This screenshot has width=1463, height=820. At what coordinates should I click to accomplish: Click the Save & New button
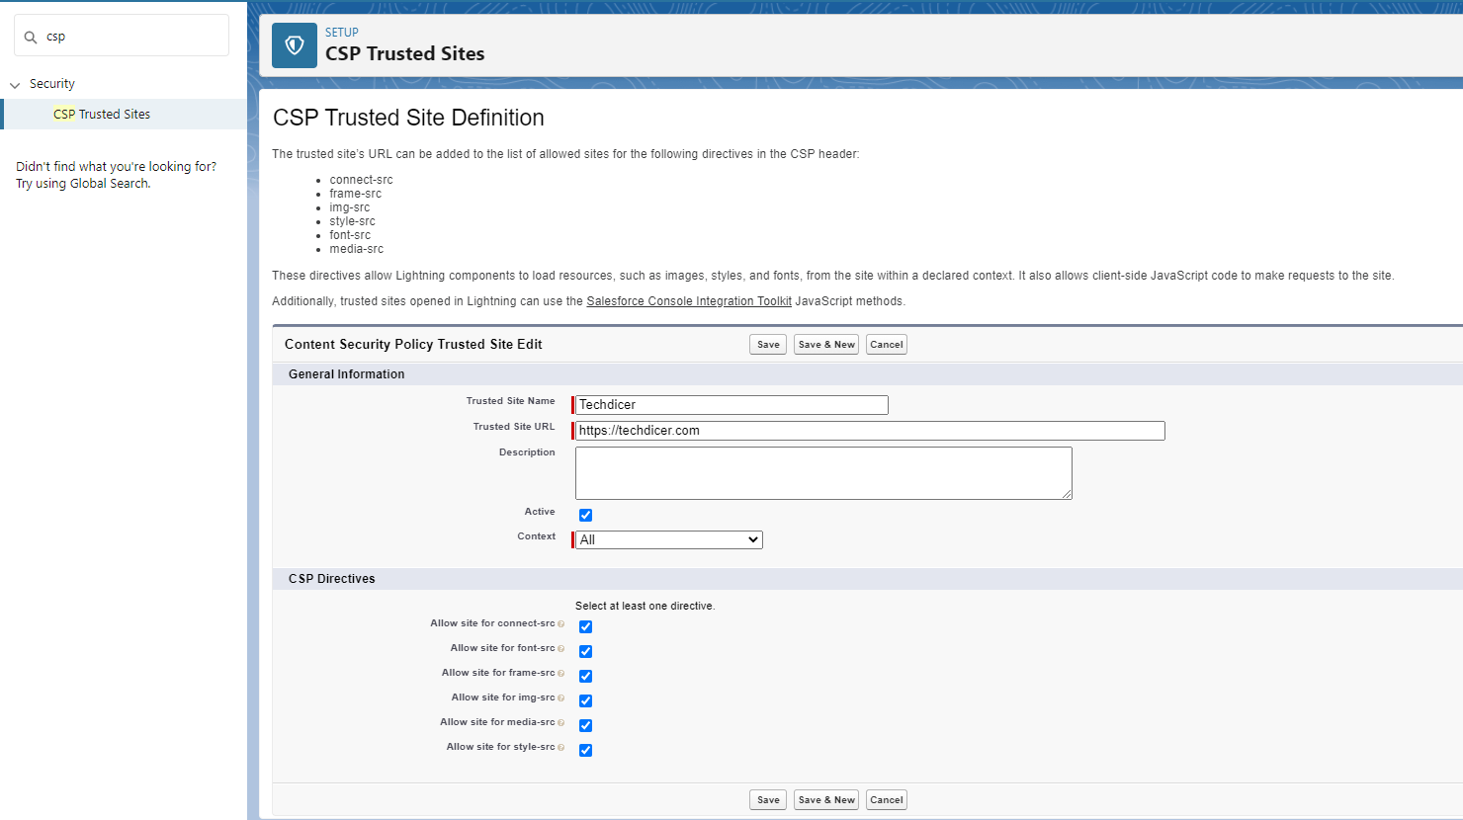(x=825, y=344)
